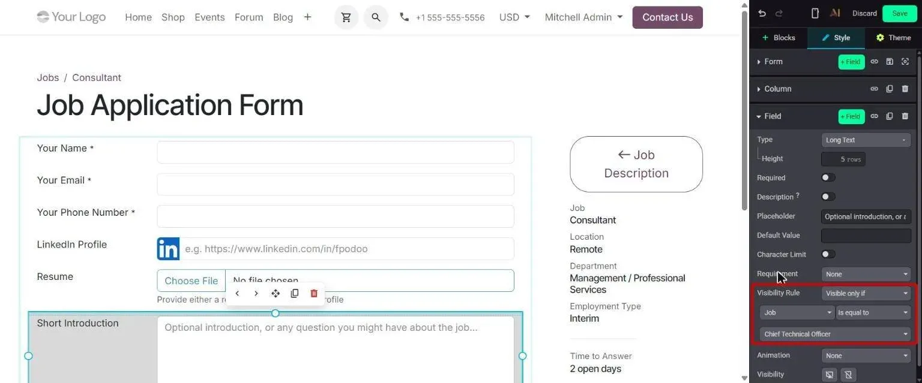Open the Blog menu item
The image size is (922, 383).
pyautogui.click(x=283, y=17)
